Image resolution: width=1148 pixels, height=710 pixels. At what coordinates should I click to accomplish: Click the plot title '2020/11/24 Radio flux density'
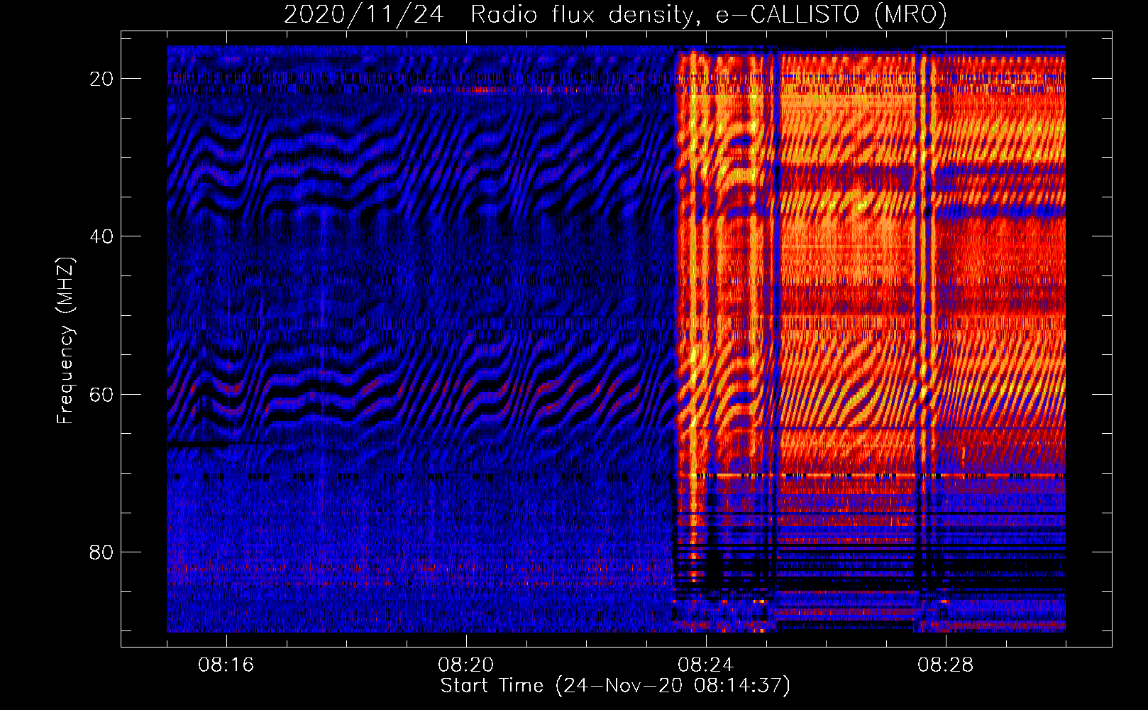615,15
